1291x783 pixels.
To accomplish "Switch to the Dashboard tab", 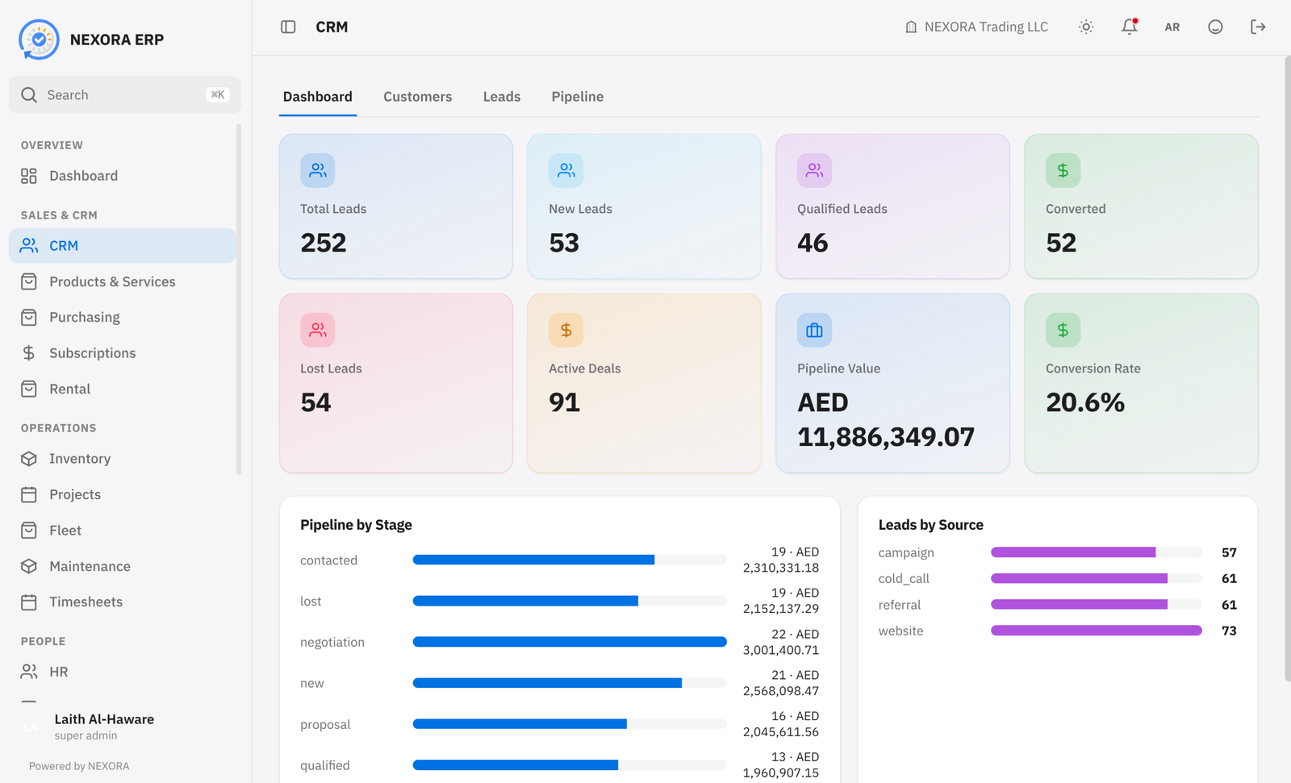I will click(x=318, y=97).
